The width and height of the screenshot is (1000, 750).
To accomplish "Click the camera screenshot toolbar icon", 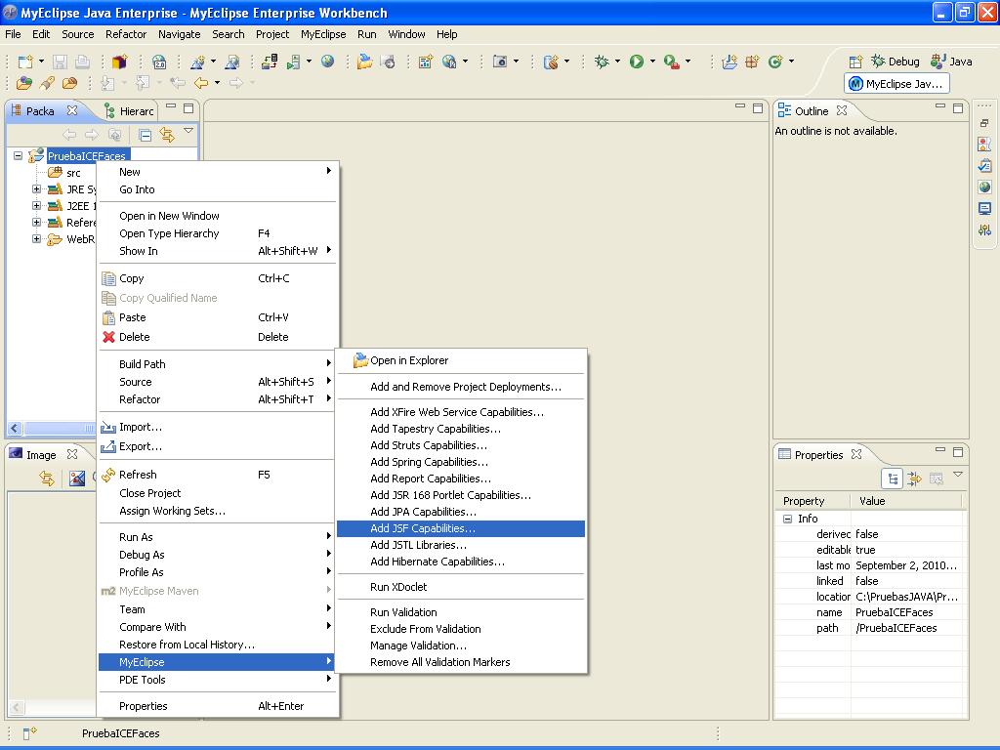I will click(501, 62).
